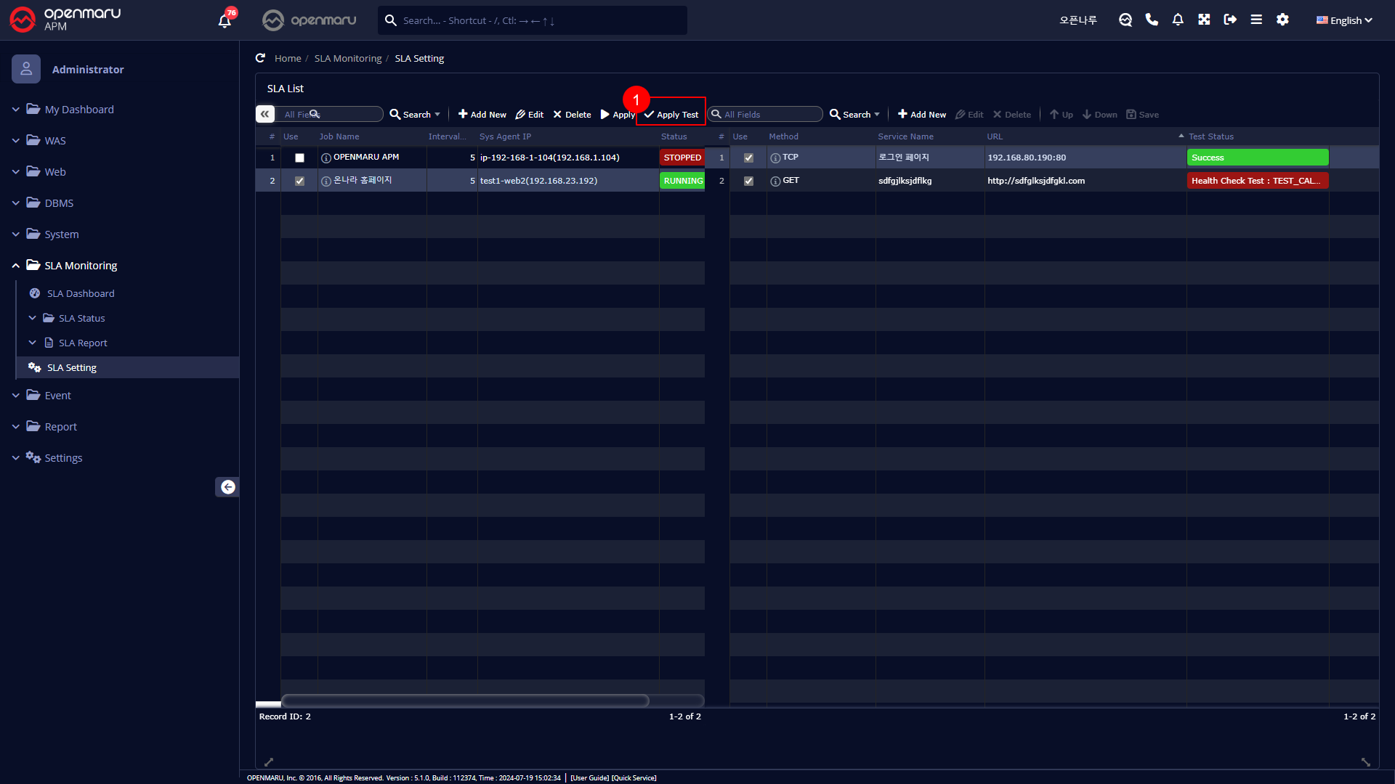Click the horizontal scrollbar under SLA List

coord(465,701)
